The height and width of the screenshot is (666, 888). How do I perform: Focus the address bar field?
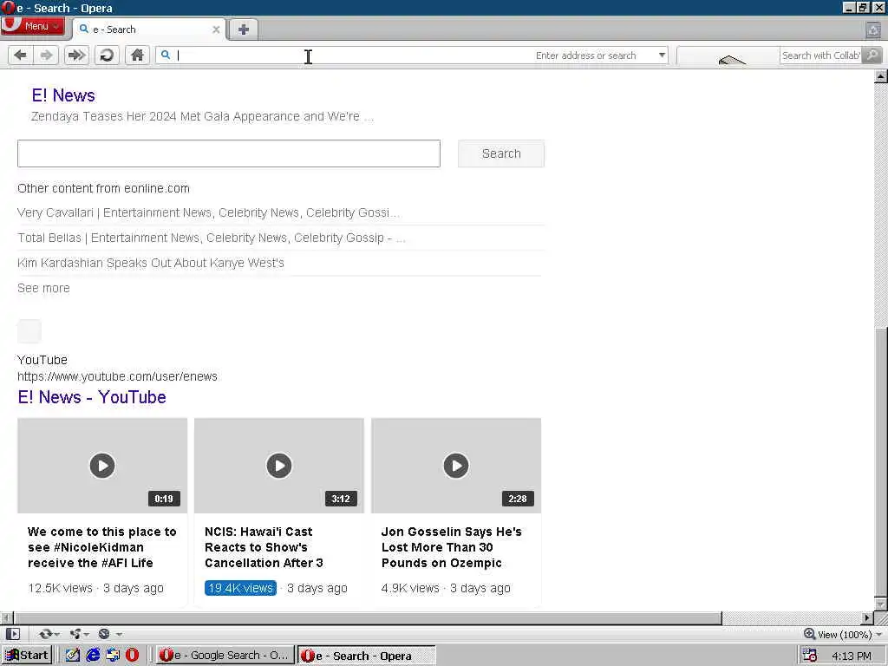(412, 55)
